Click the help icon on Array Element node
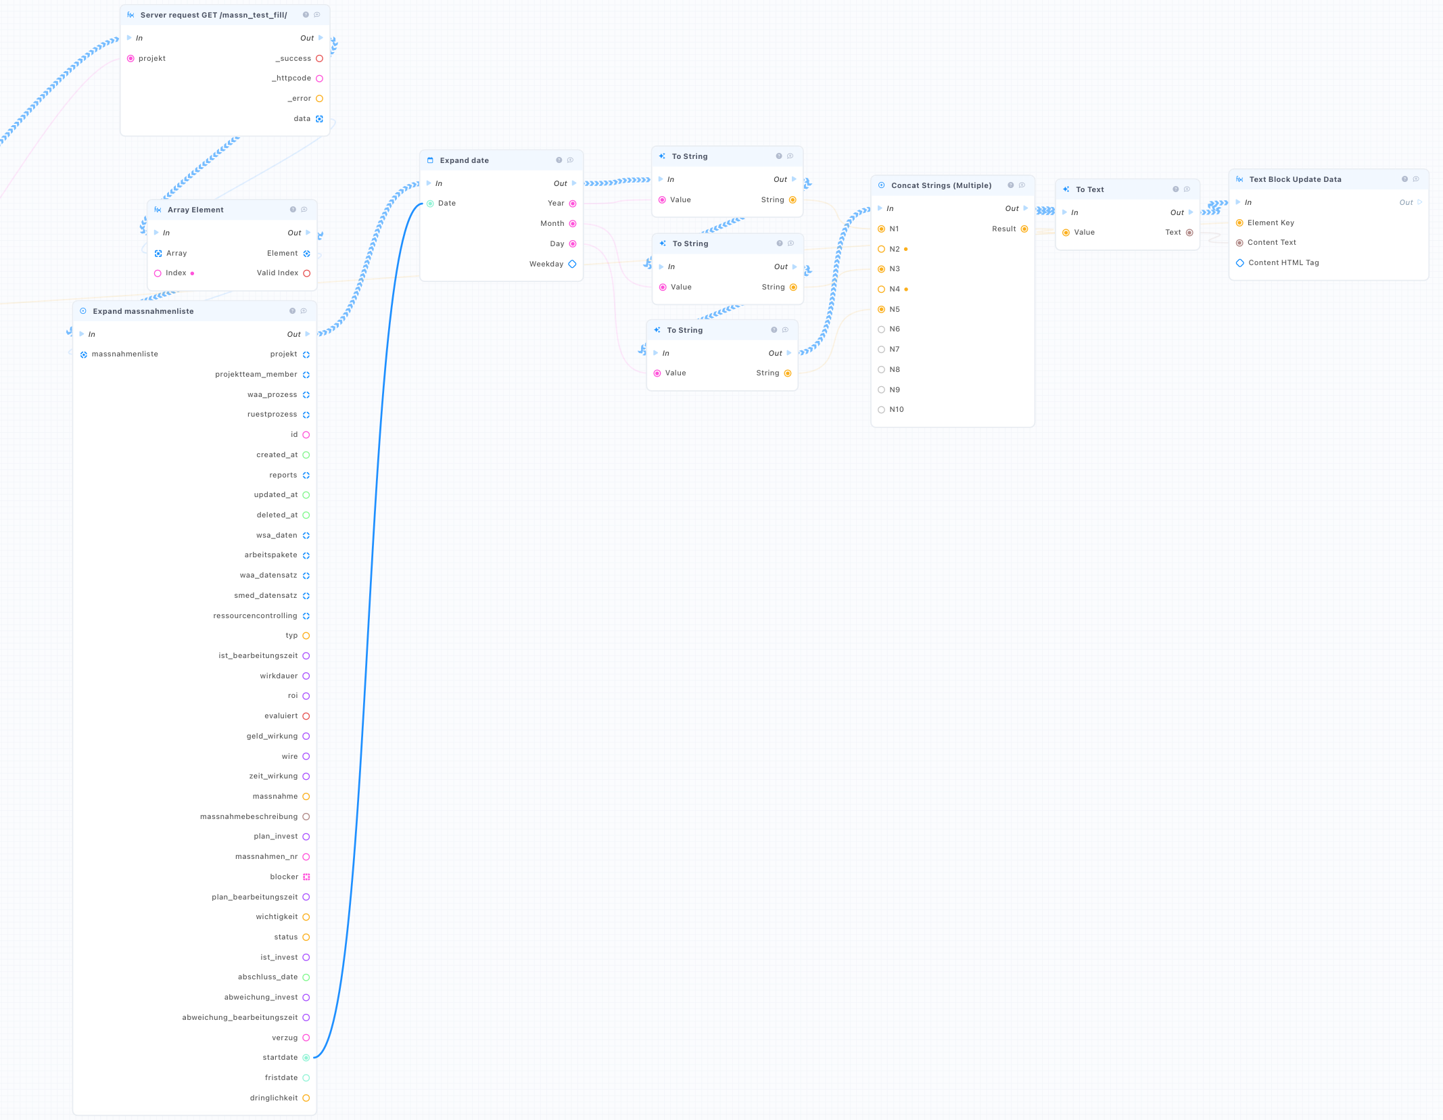This screenshot has width=1443, height=1120. coord(293,210)
